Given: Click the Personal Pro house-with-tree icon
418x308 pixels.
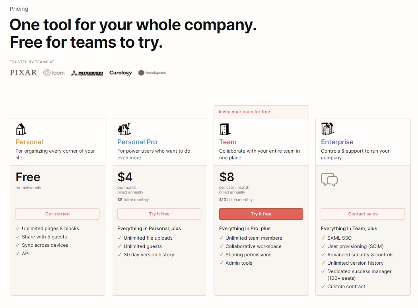Looking at the screenshot, I should pyautogui.click(x=124, y=129).
